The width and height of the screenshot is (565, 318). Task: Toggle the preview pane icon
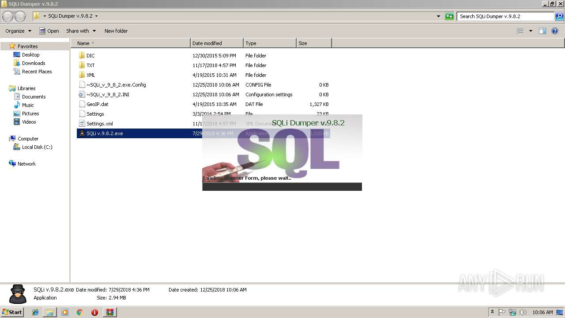pos(542,31)
